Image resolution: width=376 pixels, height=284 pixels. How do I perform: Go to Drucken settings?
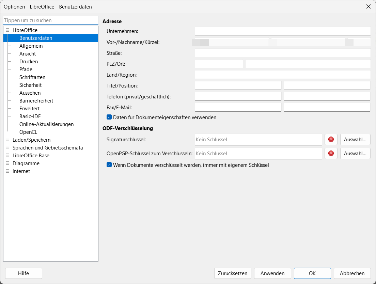(x=29, y=62)
